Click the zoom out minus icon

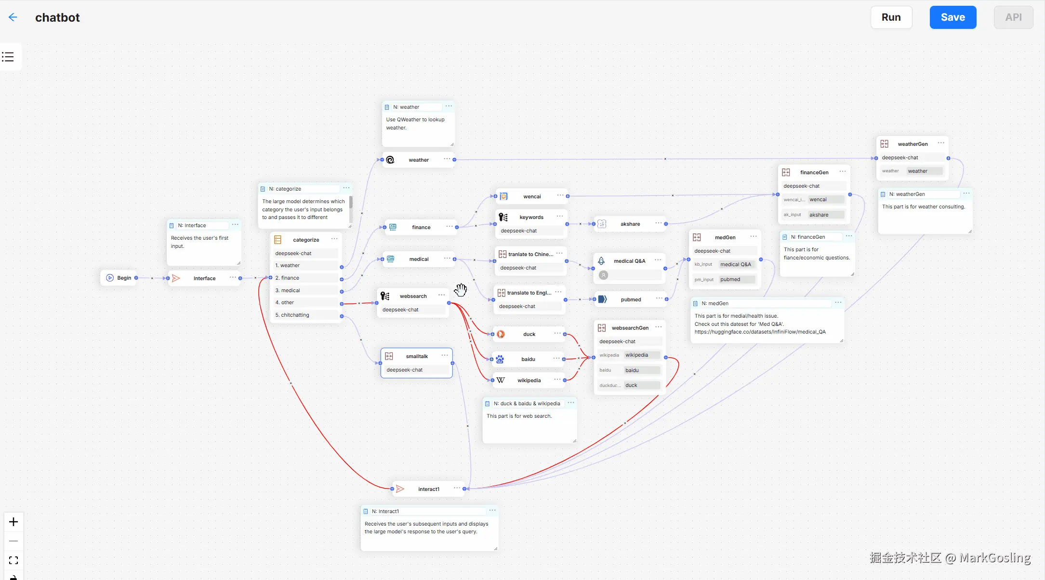[x=13, y=541]
